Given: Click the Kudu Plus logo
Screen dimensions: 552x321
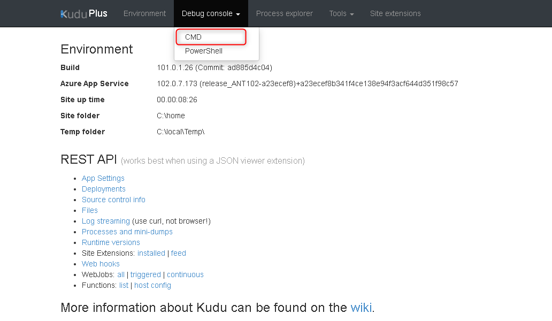Looking at the screenshot, I should click(84, 13).
